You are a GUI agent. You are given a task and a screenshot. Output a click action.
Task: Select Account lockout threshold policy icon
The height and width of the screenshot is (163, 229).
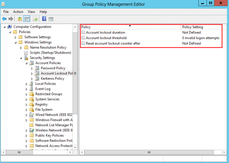pyautogui.click(x=83, y=38)
